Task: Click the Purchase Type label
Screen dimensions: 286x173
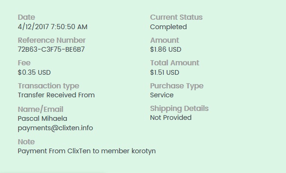Action: tap(177, 86)
